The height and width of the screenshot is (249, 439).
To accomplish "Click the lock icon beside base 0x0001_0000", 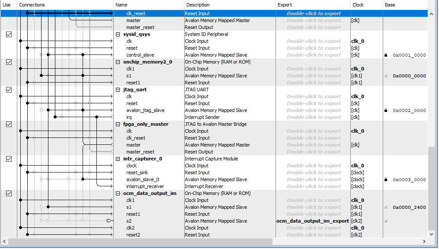I will (386, 55).
